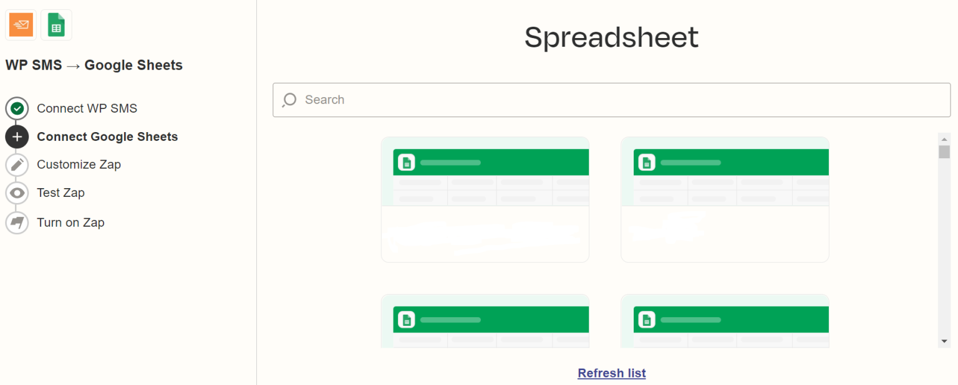This screenshot has width=958, height=385.
Task: Click the Sheets icon on the first spreadsheet card
Action: (x=407, y=162)
